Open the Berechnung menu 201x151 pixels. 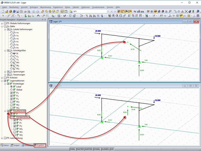(x=45, y=7)
